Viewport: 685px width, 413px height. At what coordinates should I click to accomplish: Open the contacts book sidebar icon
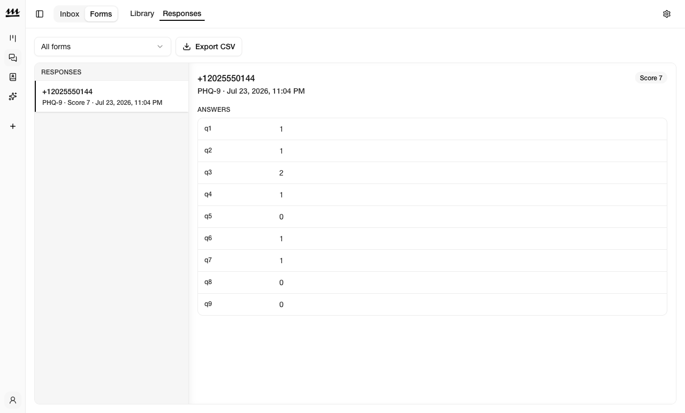(13, 77)
